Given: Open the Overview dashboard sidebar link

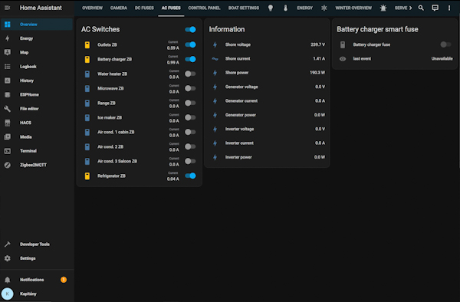Looking at the screenshot, I should [x=37, y=25].
